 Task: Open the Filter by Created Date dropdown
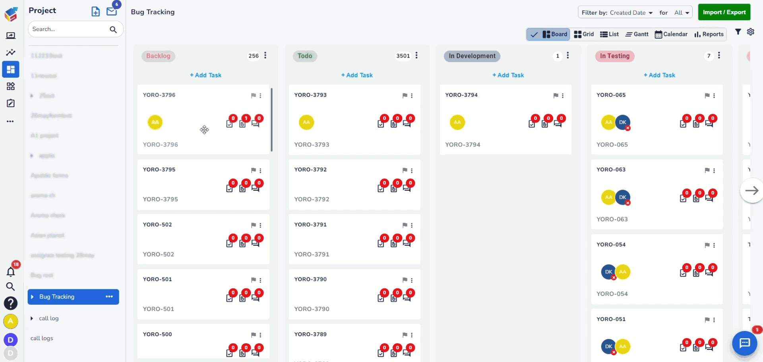(631, 13)
